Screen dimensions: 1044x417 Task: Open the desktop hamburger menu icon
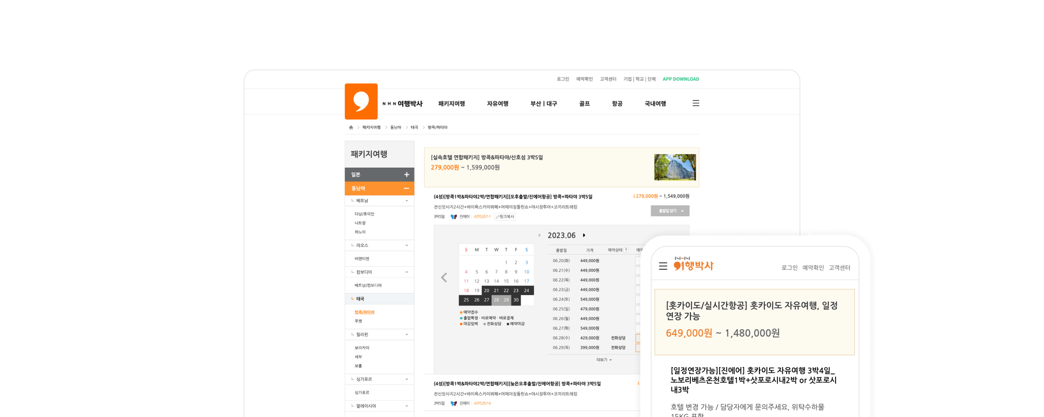(695, 103)
